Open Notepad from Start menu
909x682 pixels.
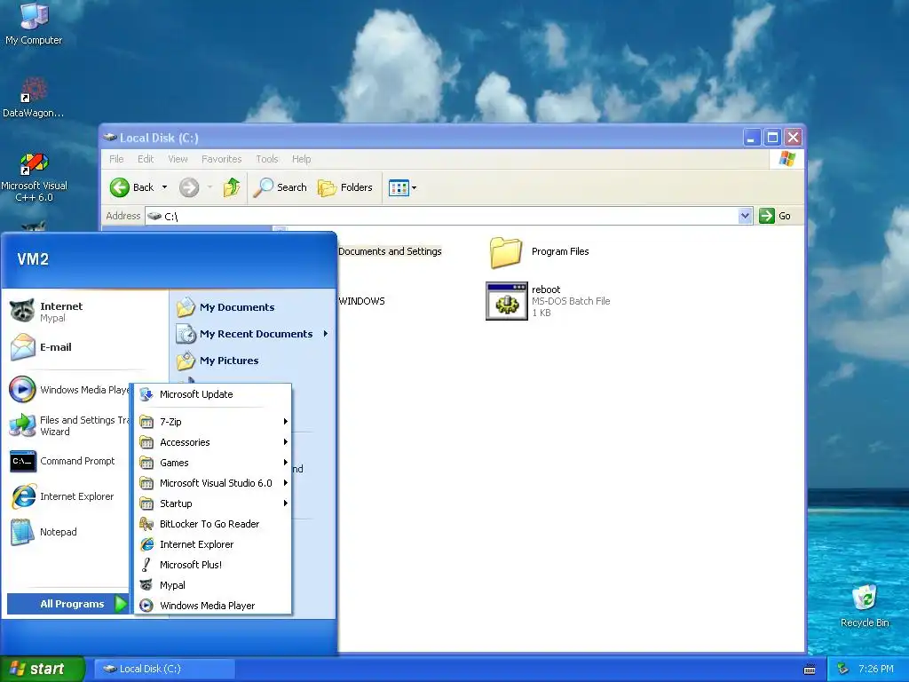pos(68,532)
